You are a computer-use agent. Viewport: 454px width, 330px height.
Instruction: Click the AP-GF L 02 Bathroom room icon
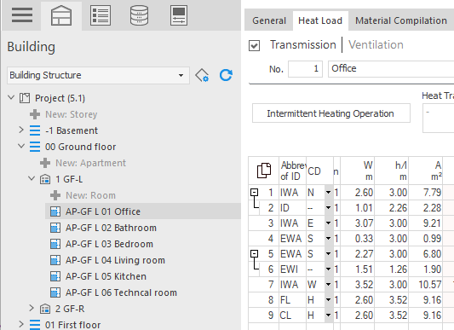coord(55,228)
